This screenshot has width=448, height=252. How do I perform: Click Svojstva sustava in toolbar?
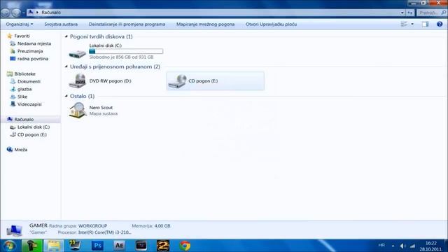61,24
